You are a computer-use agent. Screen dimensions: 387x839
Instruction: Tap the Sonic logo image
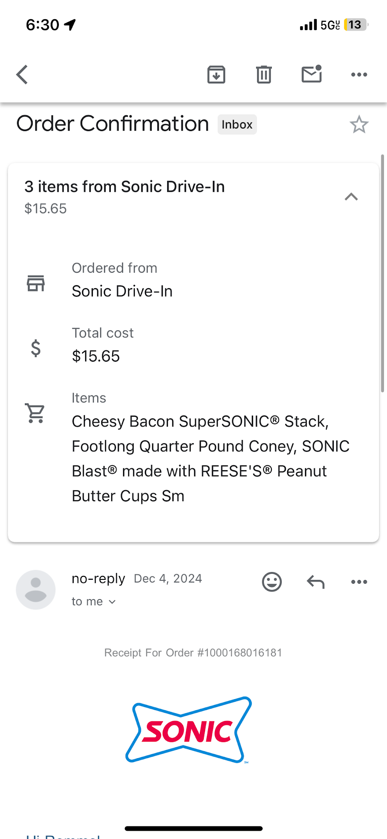tap(189, 730)
